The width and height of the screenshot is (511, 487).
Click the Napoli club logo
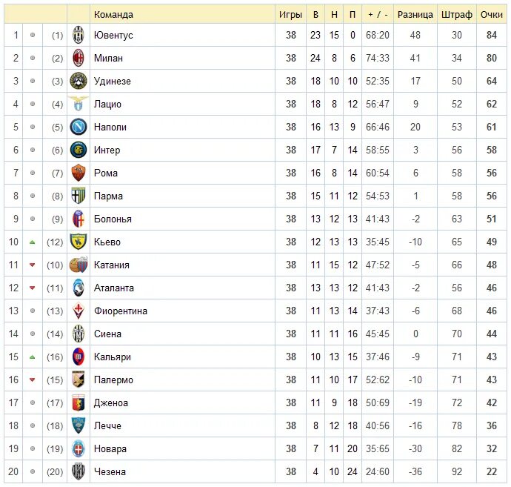click(79, 127)
